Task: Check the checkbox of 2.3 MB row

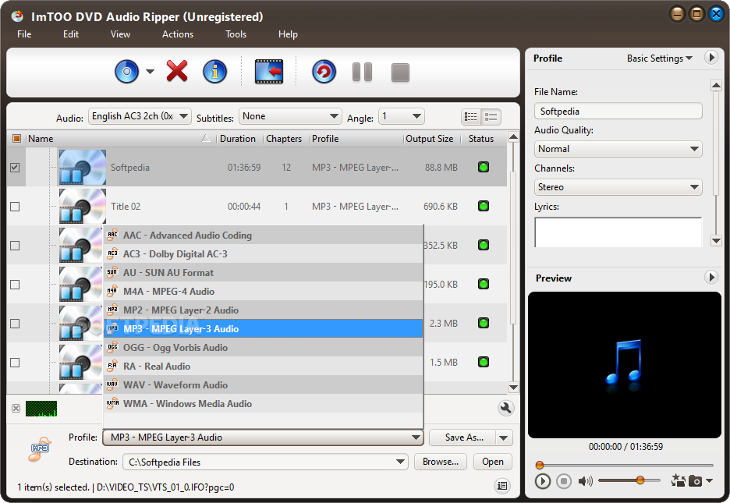Action: click(15, 324)
